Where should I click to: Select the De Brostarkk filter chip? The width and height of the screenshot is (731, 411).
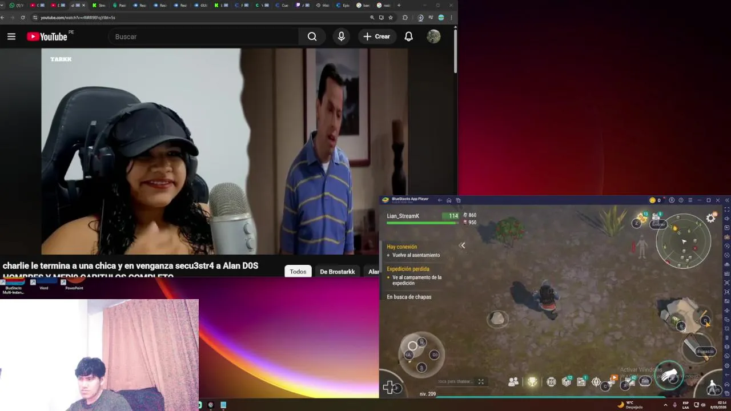coord(338,272)
